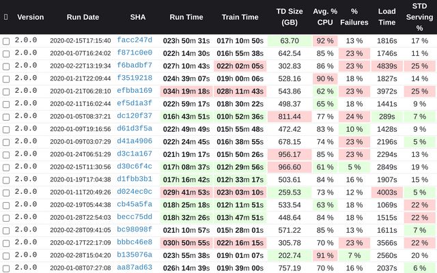Check the row checkbox for facc247d
This screenshot has height=273, width=437.
coord(6,41)
